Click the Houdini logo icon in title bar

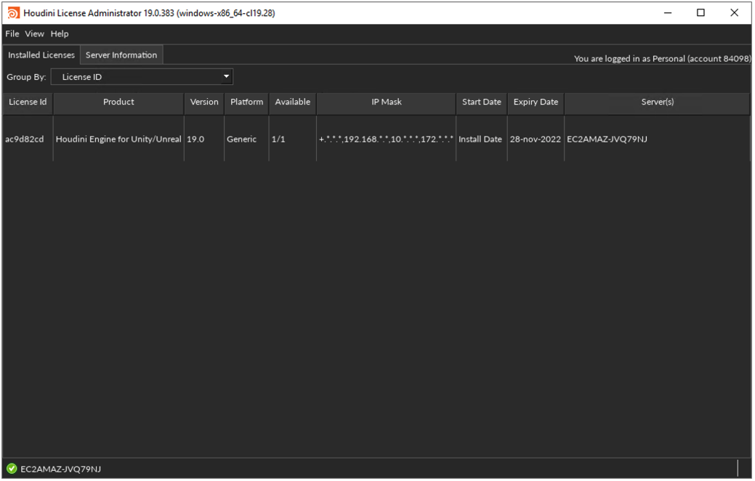14,13
